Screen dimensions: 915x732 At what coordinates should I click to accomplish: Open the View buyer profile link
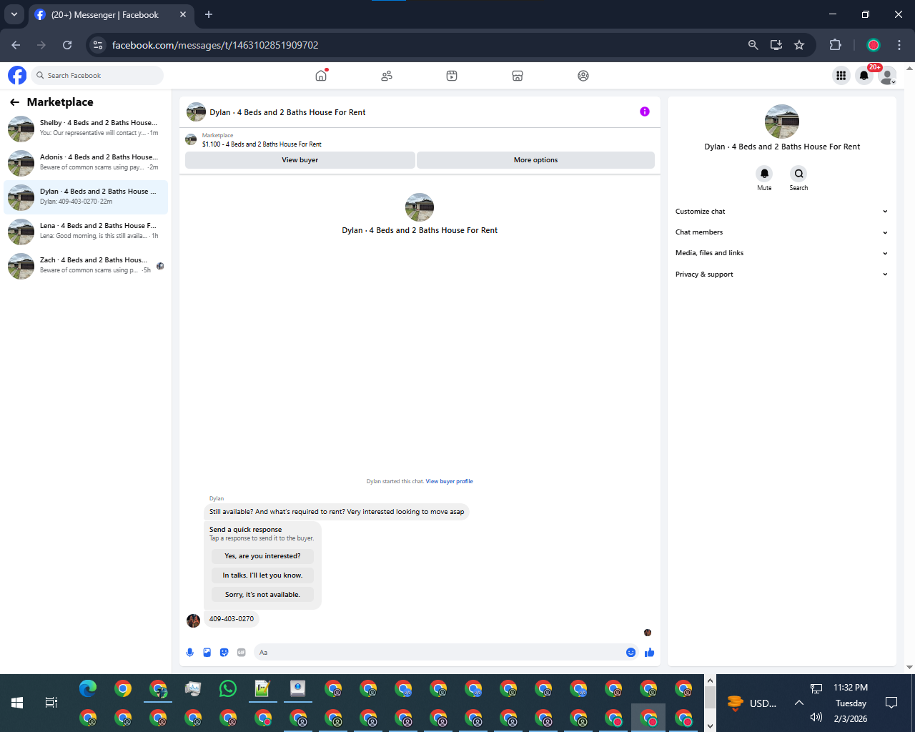click(449, 481)
